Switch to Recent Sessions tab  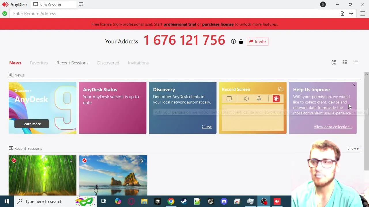click(72, 63)
